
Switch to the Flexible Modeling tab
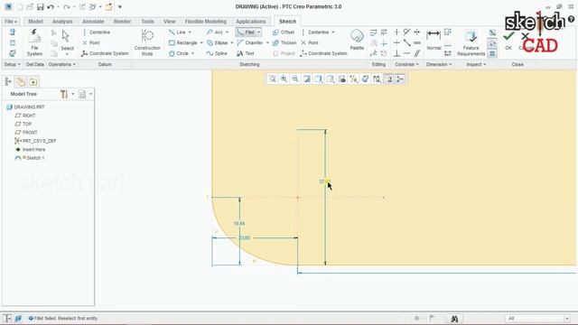pyautogui.click(x=206, y=22)
